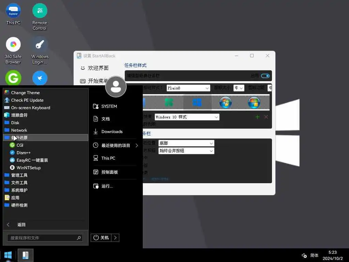Image resolution: width=349 pixels, height=262 pixels.
Task: Choose the blue Windows 10 logo start button
Action: point(197,102)
